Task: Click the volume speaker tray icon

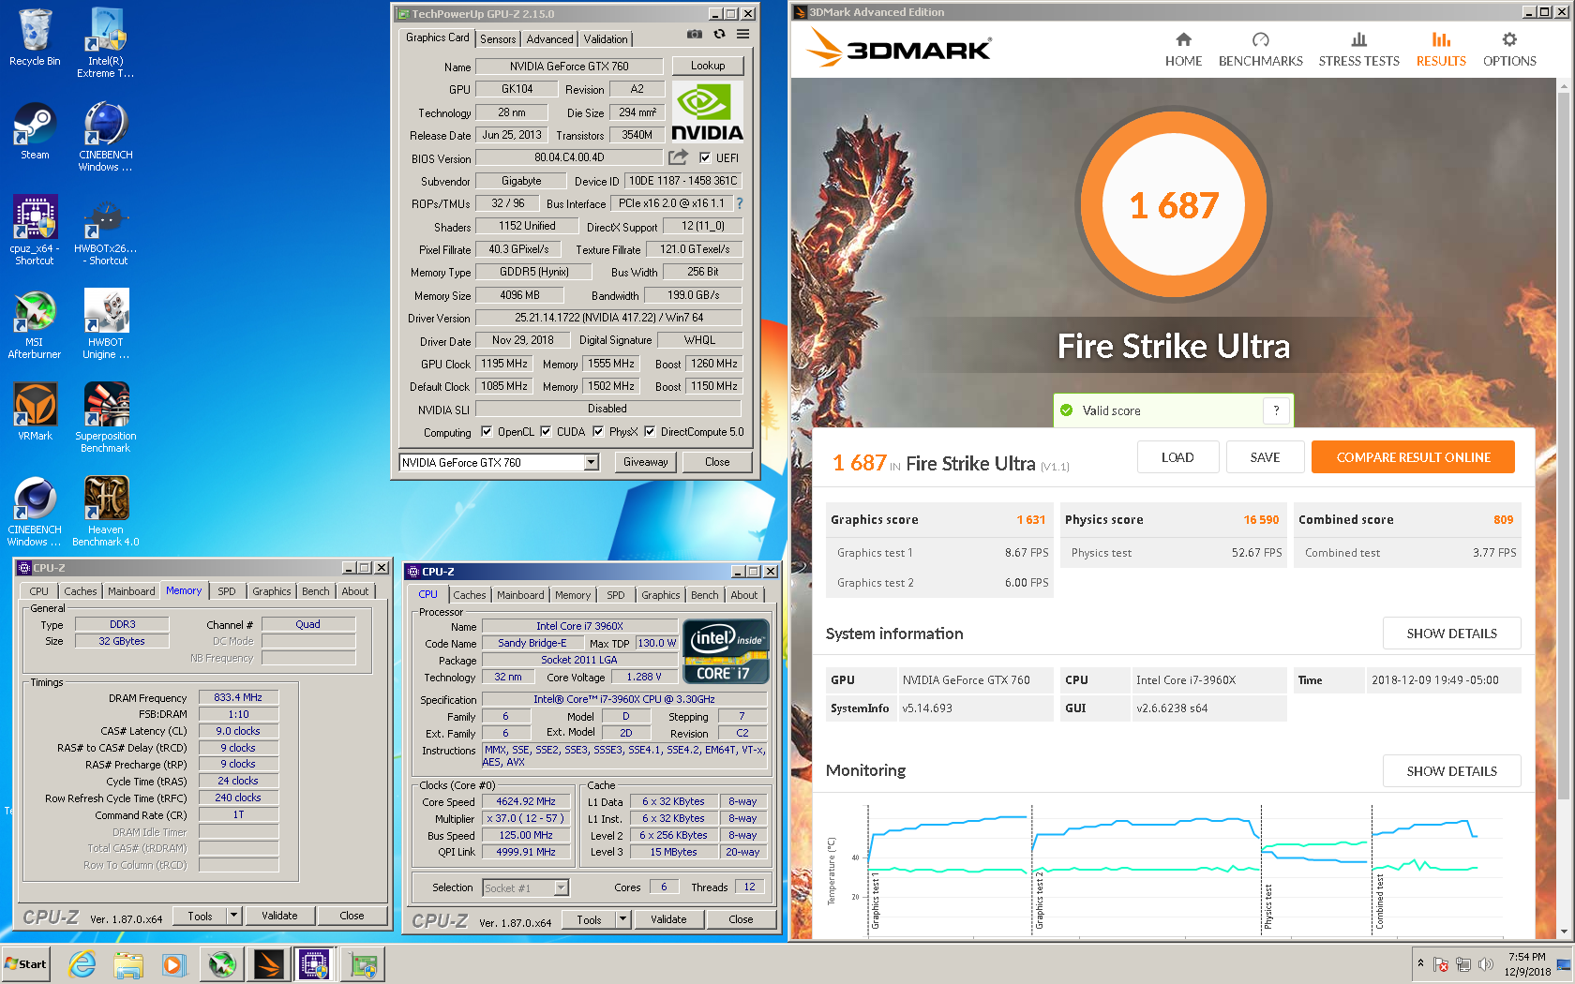Action: [1486, 964]
